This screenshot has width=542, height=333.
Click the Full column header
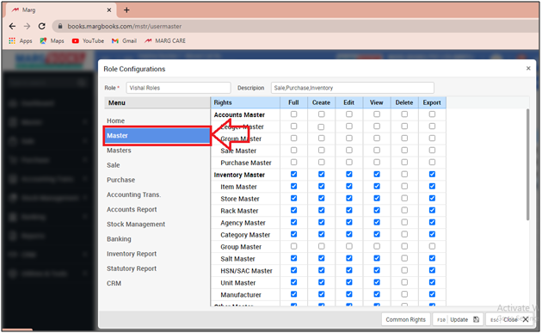click(293, 102)
